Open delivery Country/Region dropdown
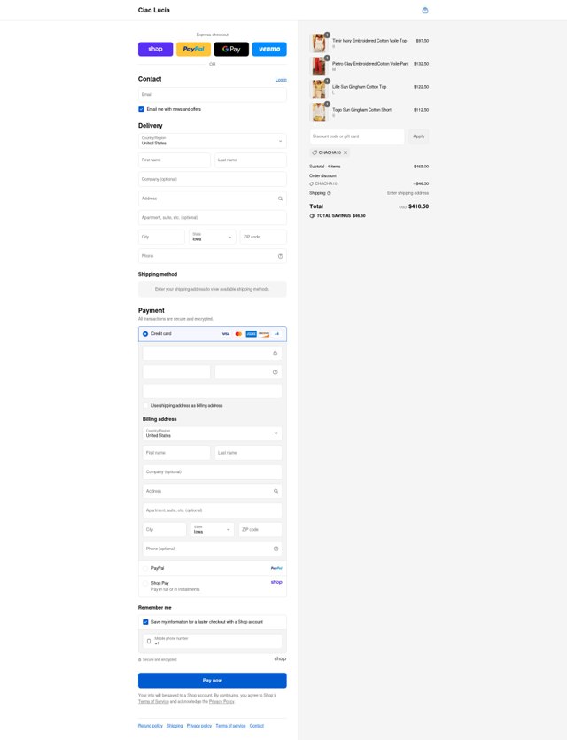 tap(213, 141)
